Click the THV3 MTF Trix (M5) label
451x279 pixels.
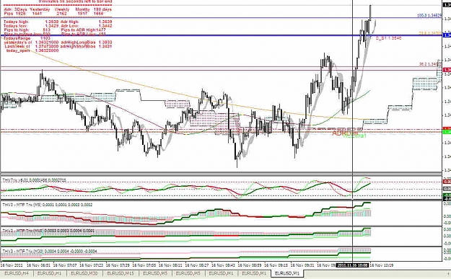click(x=47, y=205)
